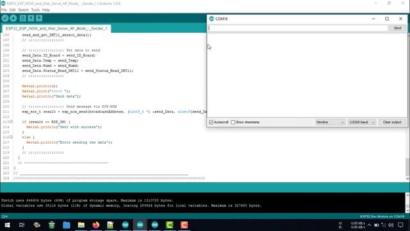410x231 pixels.
Task: Click the Verify sketch checkmark button
Action: [x=5, y=18]
